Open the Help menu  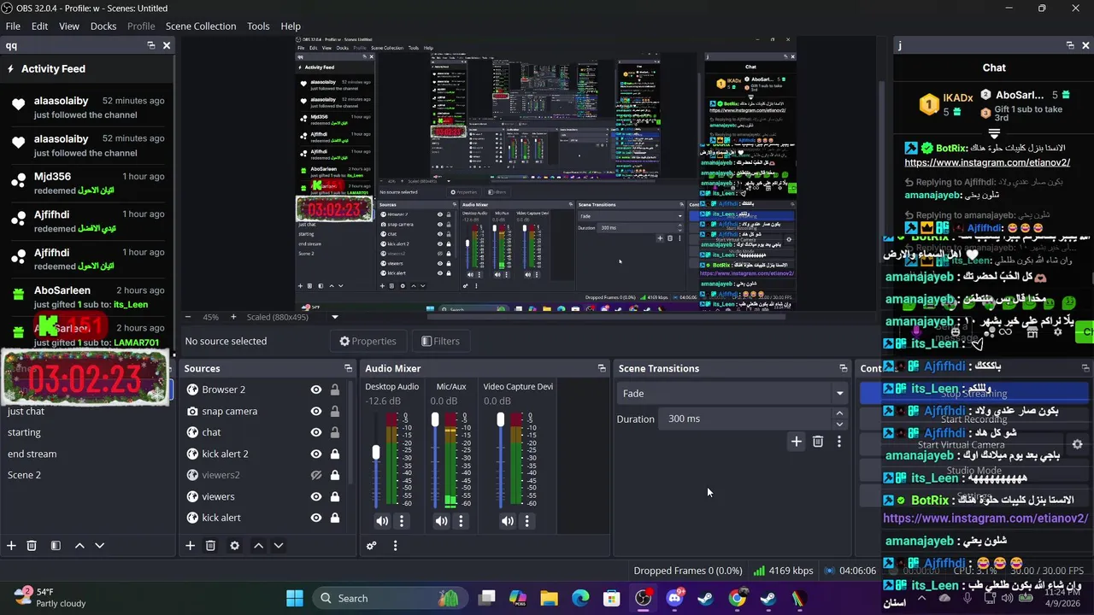click(x=291, y=26)
